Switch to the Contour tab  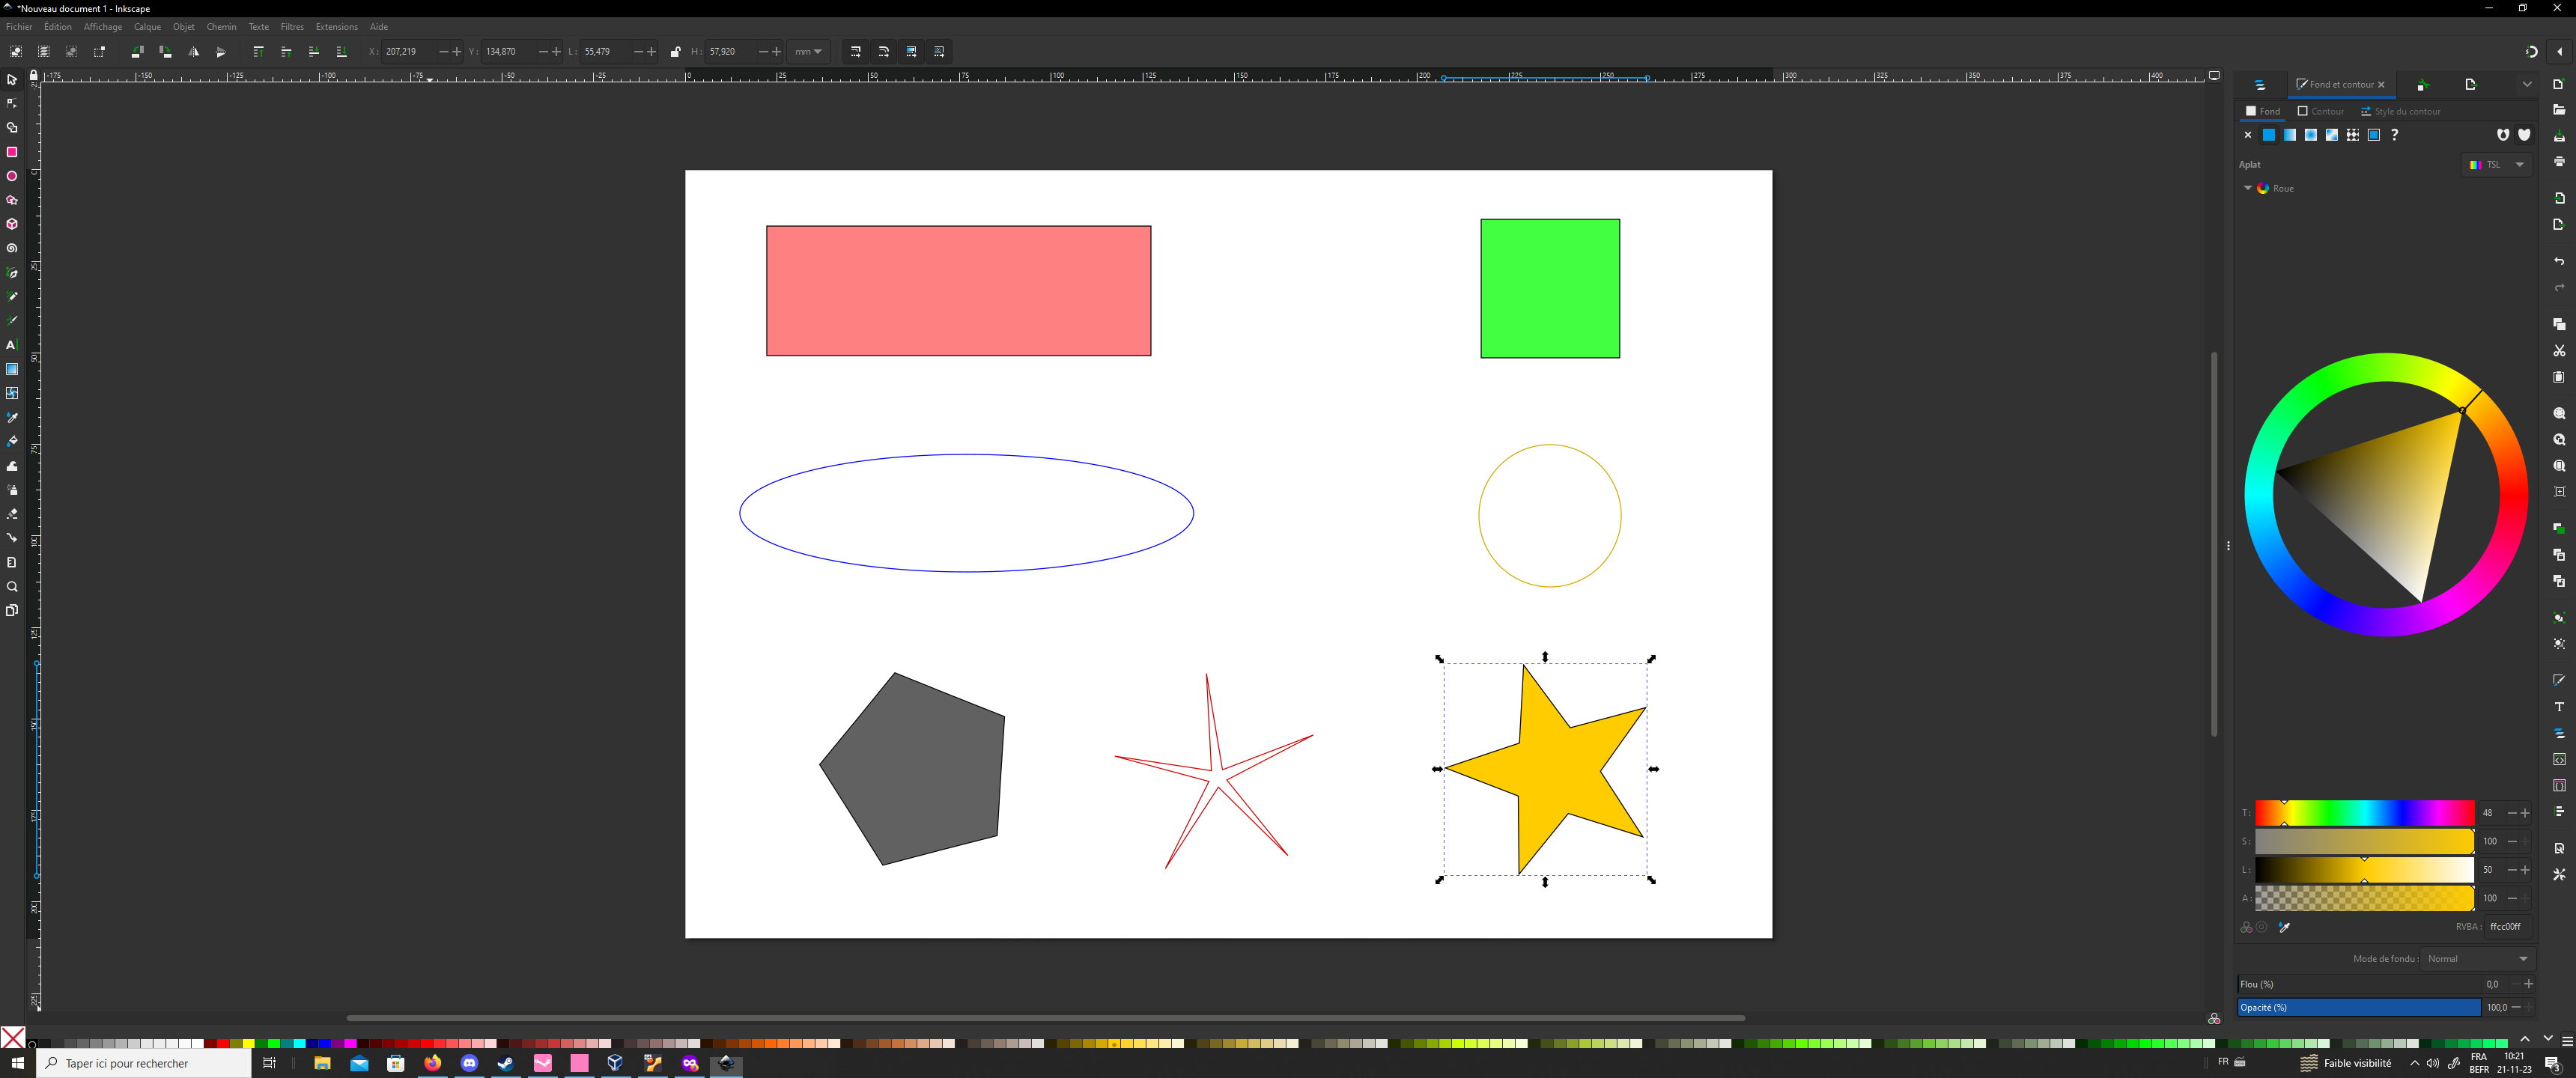click(x=2321, y=111)
